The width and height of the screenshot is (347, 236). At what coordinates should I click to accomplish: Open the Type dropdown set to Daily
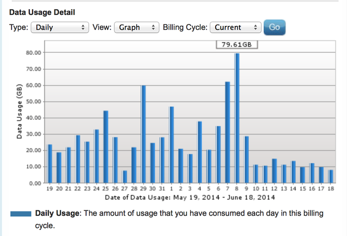point(59,27)
